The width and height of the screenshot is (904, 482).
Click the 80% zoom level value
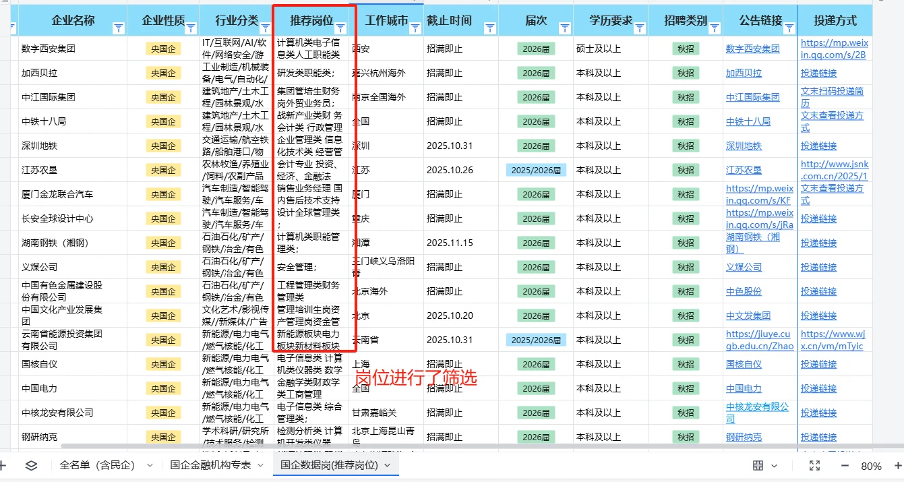click(872, 466)
